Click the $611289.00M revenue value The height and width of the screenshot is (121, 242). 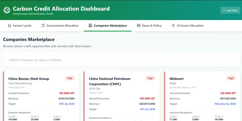[x=228, y=98]
